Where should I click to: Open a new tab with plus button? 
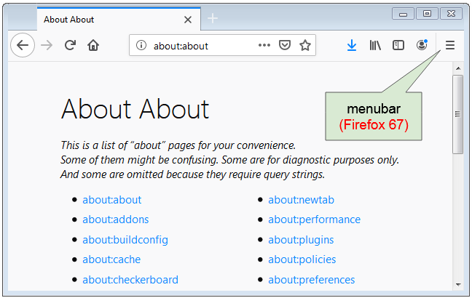[213, 19]
